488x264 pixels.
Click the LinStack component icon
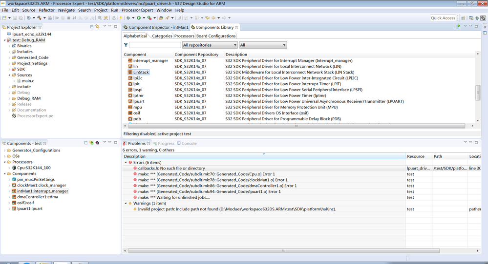[x=130, y=72]
